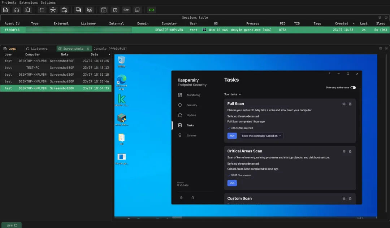The width and height of the screenshot is (390, 228).
Task: Collapse the Scan tasks section chevron
Action: 240,94
